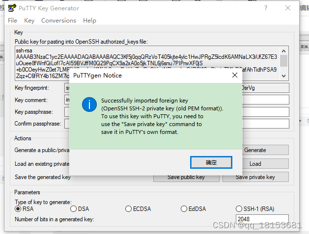Click the 'Successfully imported foreign key' message text

144,101
